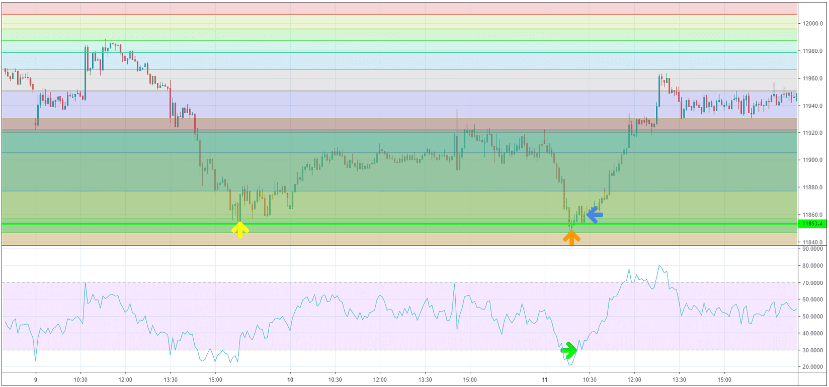Click the 90.0000 oscillator axis label
Viewport: 829px width, 387px height.
click(x=812, y=249)
